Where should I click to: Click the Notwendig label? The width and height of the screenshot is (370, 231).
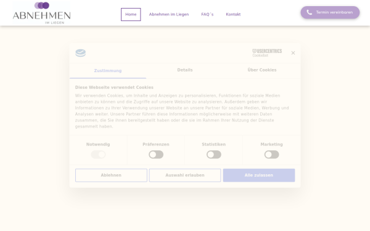click(98, 144)
